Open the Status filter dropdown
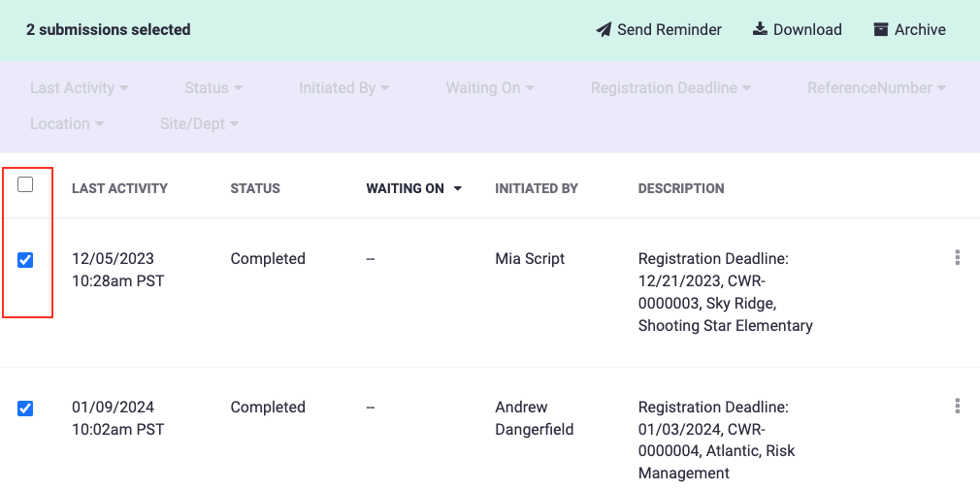The width and height of the screenshot is (980, 491). click(x=213, y=88)
